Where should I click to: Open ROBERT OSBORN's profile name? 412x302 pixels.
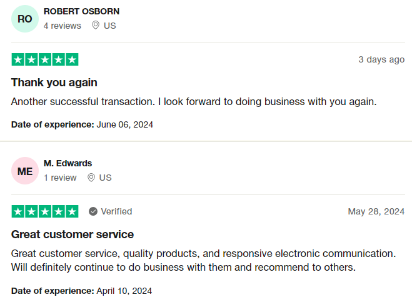pos(81,11)
